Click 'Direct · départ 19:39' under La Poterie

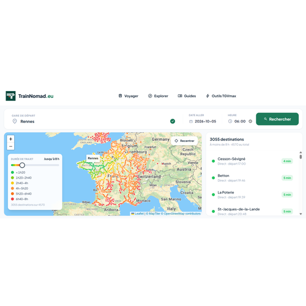(231, 197)
